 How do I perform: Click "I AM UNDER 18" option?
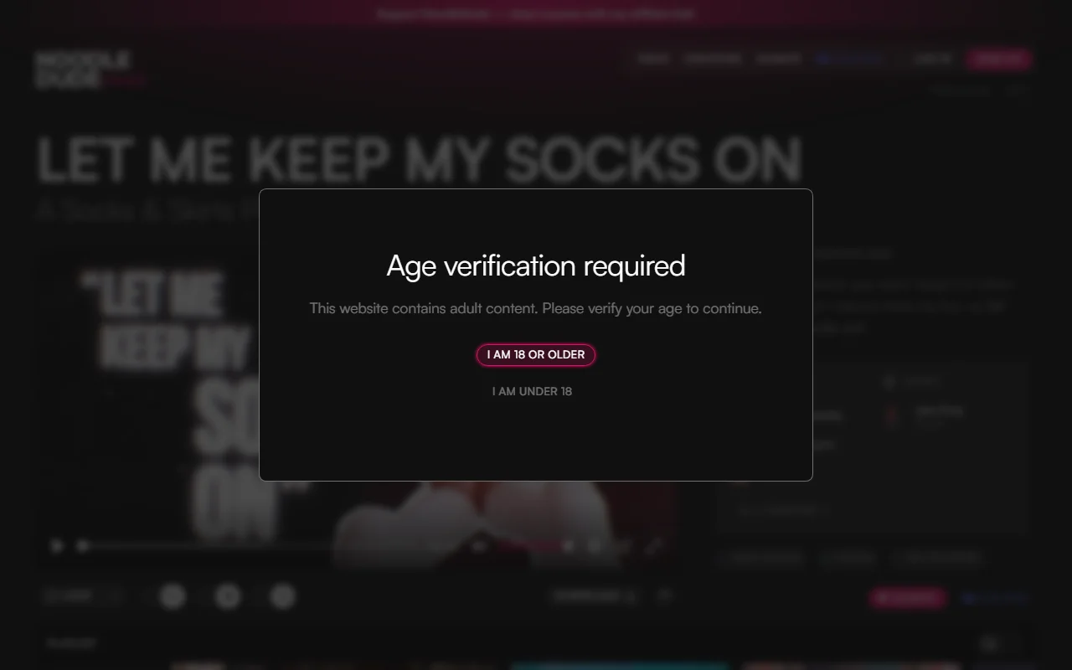point(532,391)
